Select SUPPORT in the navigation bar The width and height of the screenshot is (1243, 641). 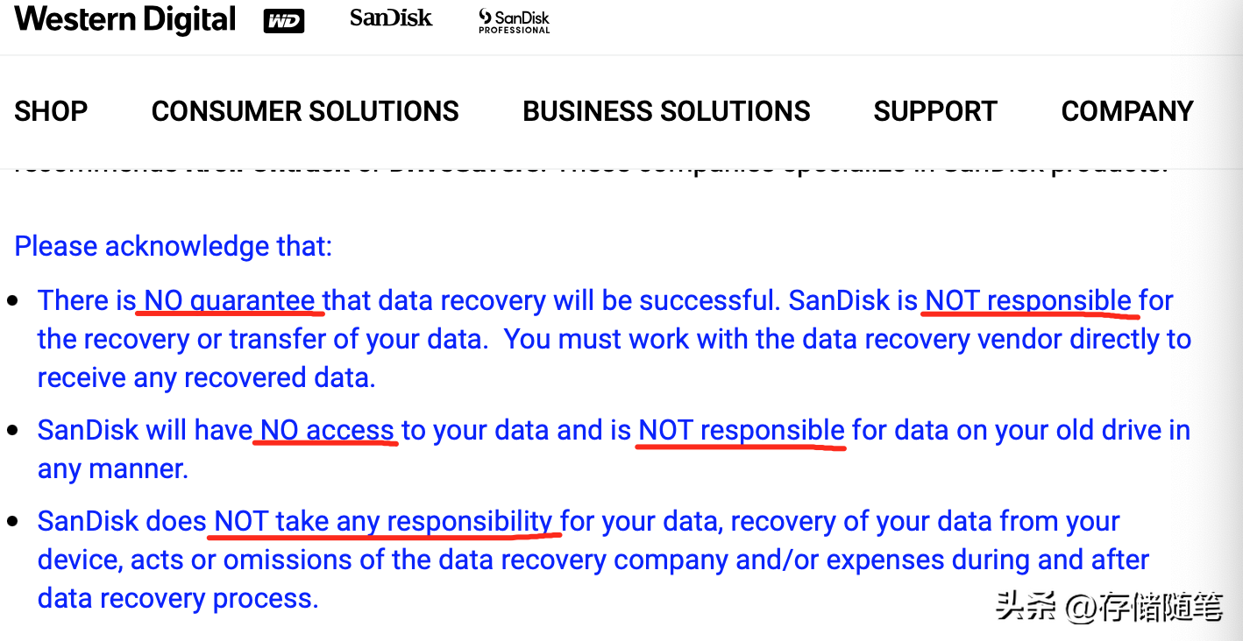point(935,111)
